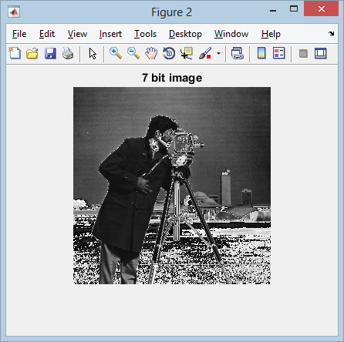This screenshot has height=342, width=344.
Task: Select the Edit Plot arrow tool
Action: pyautogui.click(x=93, y=54)
